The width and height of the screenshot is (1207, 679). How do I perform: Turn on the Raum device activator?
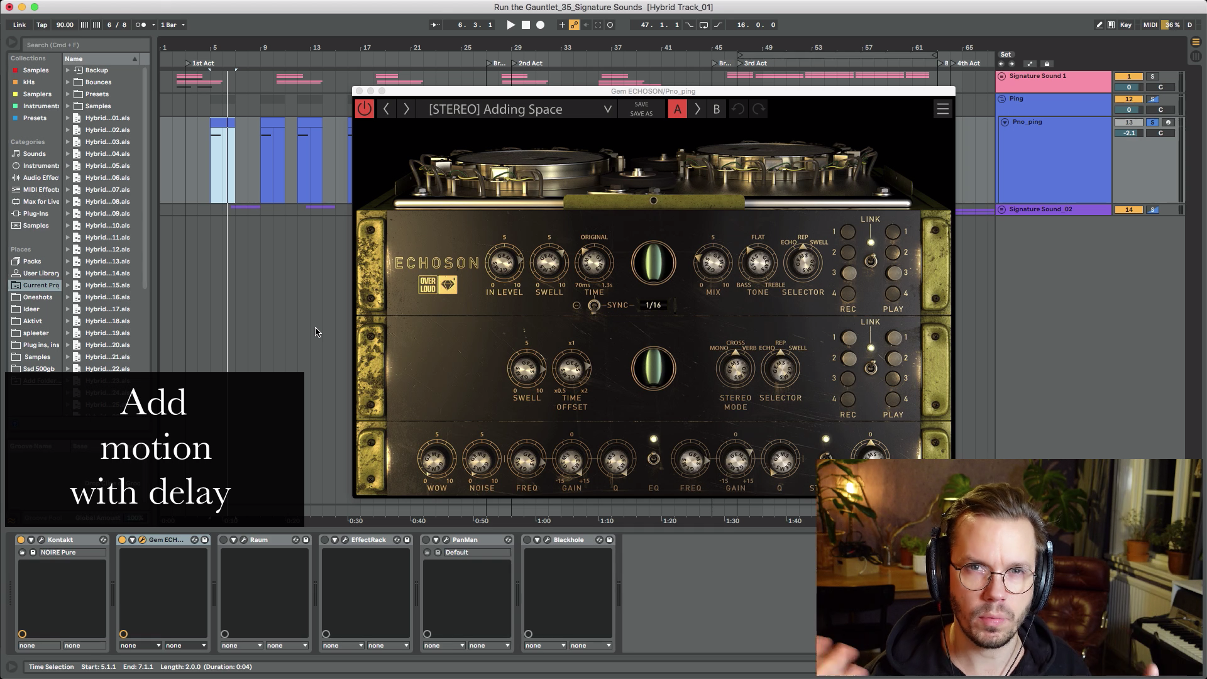pos(223,540)
